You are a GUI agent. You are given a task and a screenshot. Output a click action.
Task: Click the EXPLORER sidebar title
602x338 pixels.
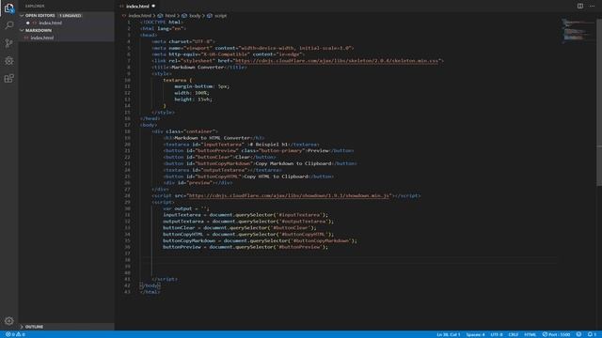(35, 7)
